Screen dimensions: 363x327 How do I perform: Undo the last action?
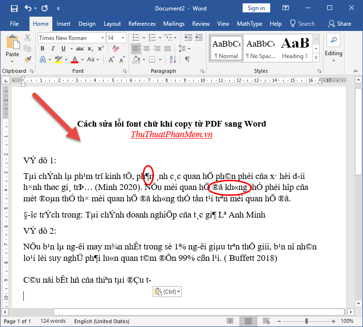(x=28, y=9)
